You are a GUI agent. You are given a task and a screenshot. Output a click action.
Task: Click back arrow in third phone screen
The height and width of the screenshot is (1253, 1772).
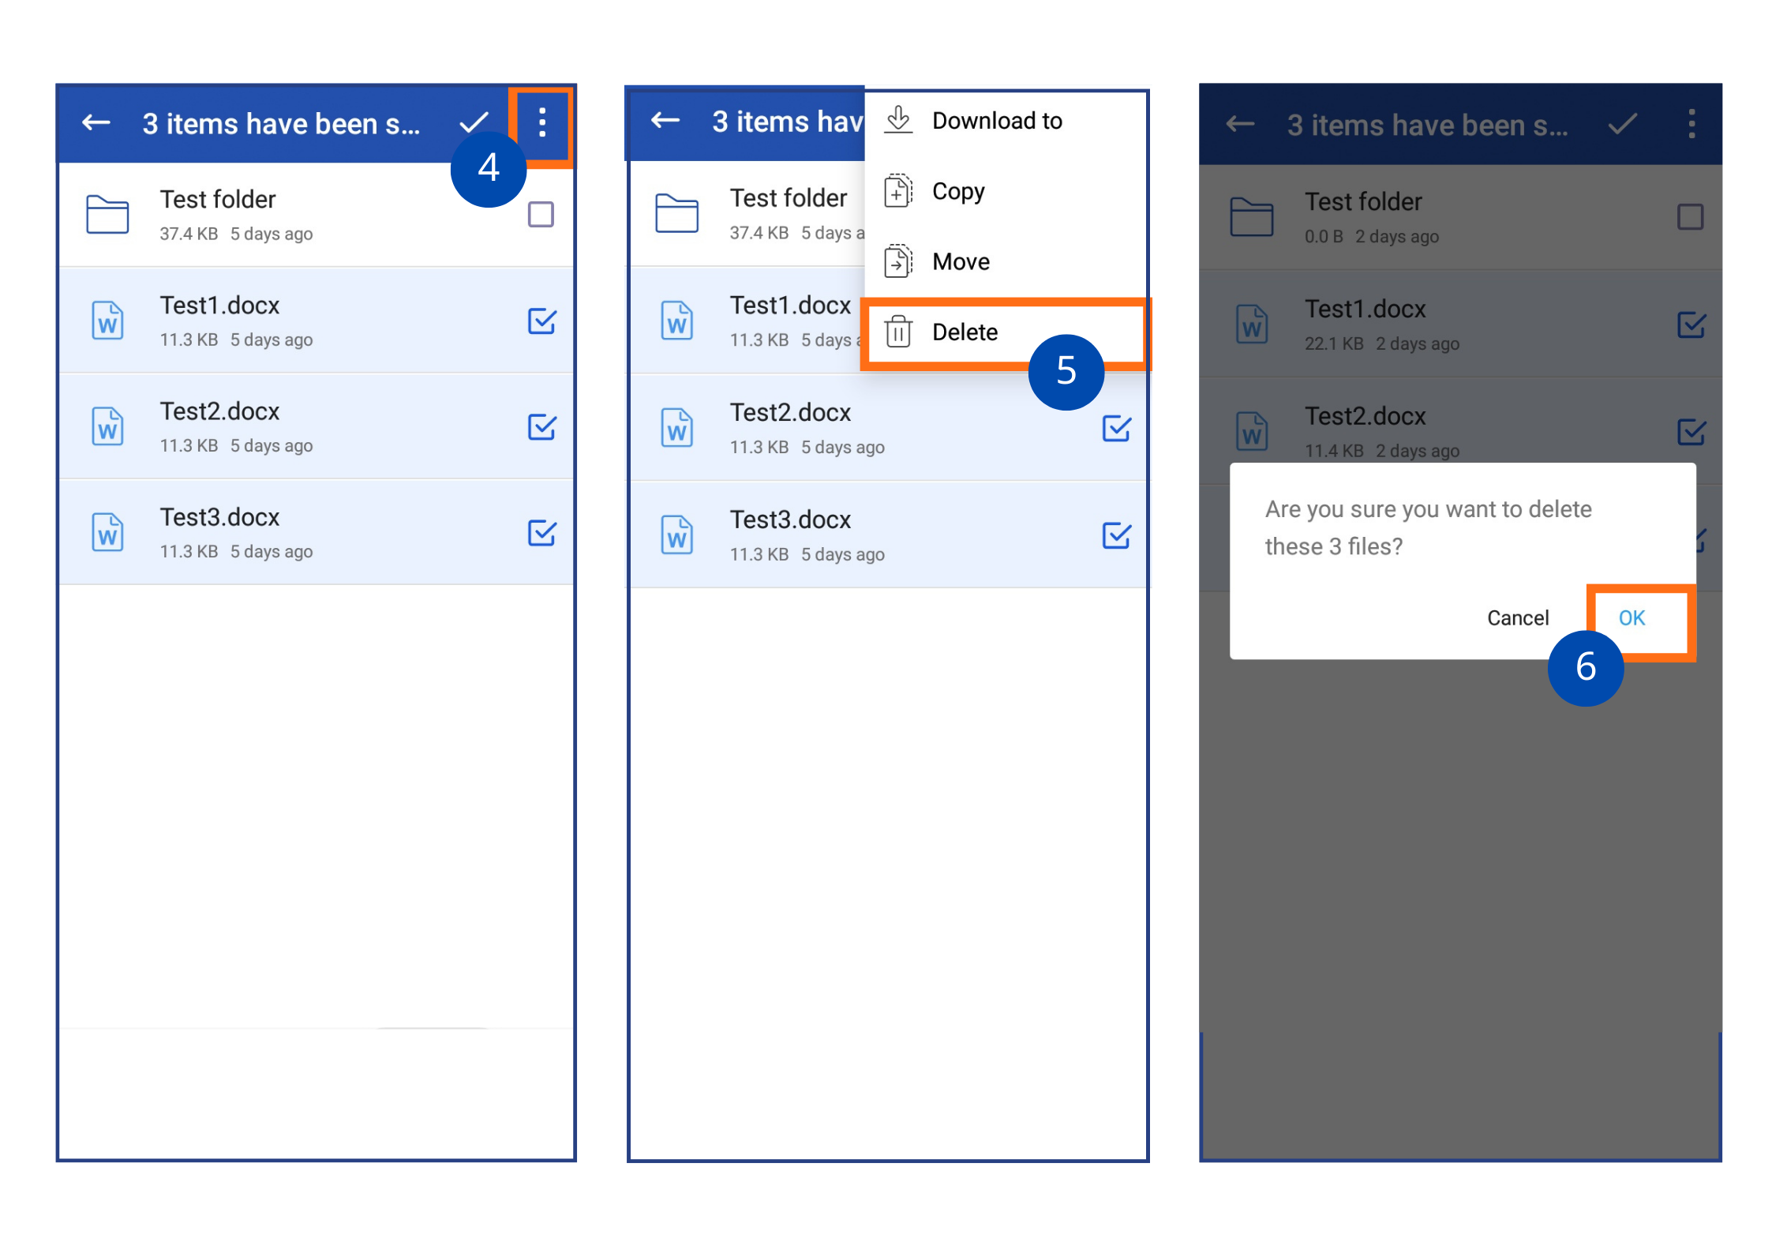[1240, 124]
